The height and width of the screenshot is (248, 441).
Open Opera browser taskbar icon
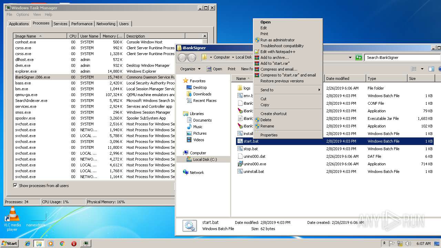[x=74, y=244]
